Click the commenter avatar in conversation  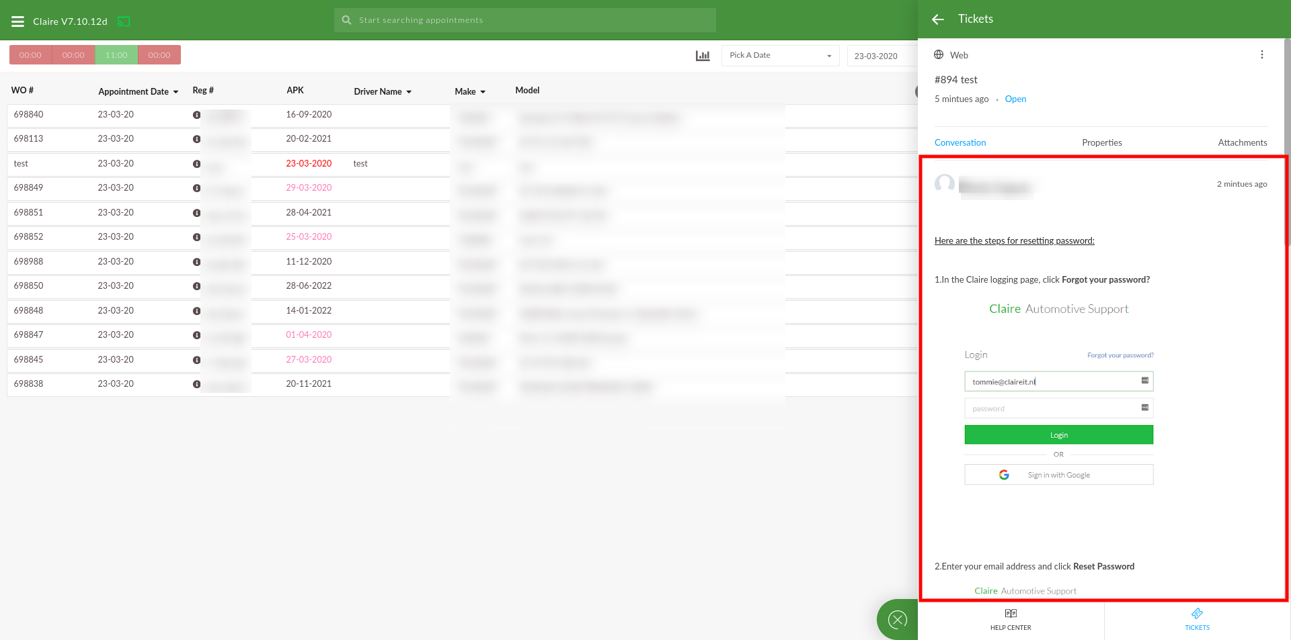click(x=945, y=184)
